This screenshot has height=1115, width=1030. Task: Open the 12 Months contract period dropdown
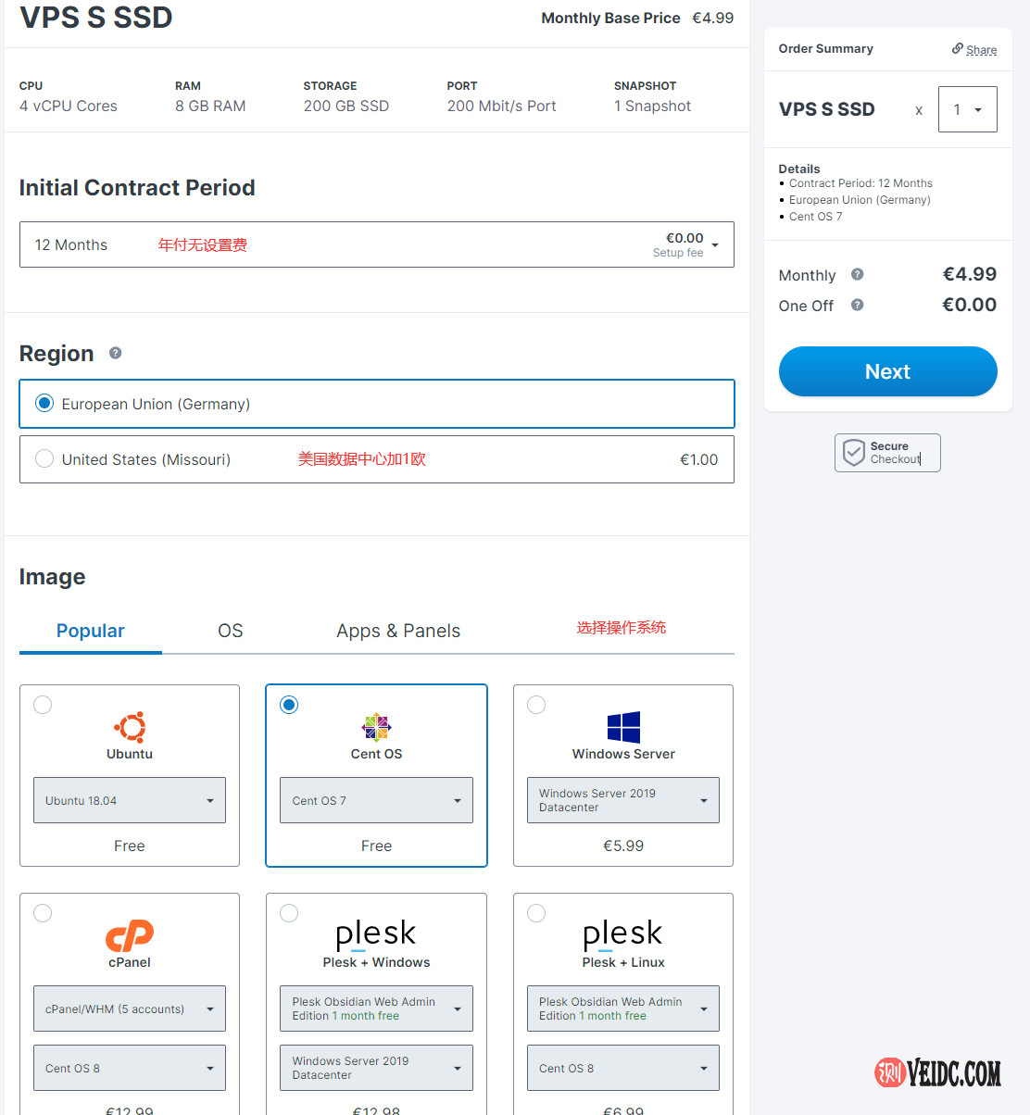coord(377,244)
